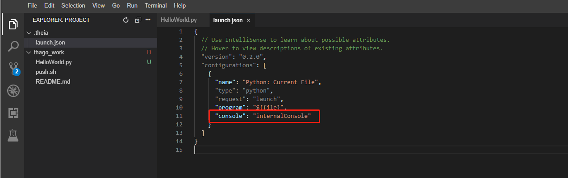Open the Run menu
Screen dimensions: 568x178
click(132, 6)
